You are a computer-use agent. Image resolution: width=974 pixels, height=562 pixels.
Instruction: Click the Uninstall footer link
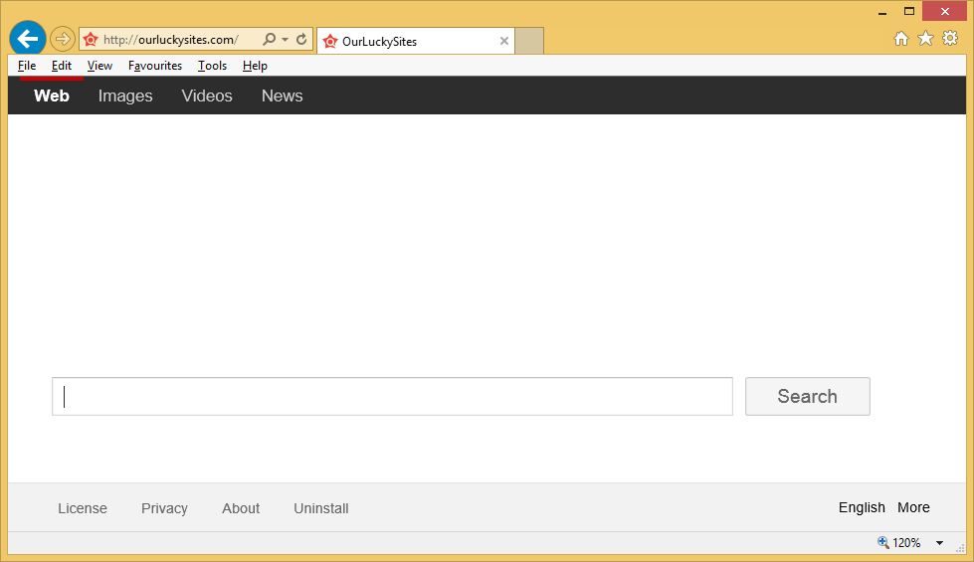(x=320, y=508)
